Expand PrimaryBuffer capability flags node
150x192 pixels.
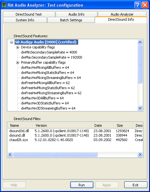point(17,63)
